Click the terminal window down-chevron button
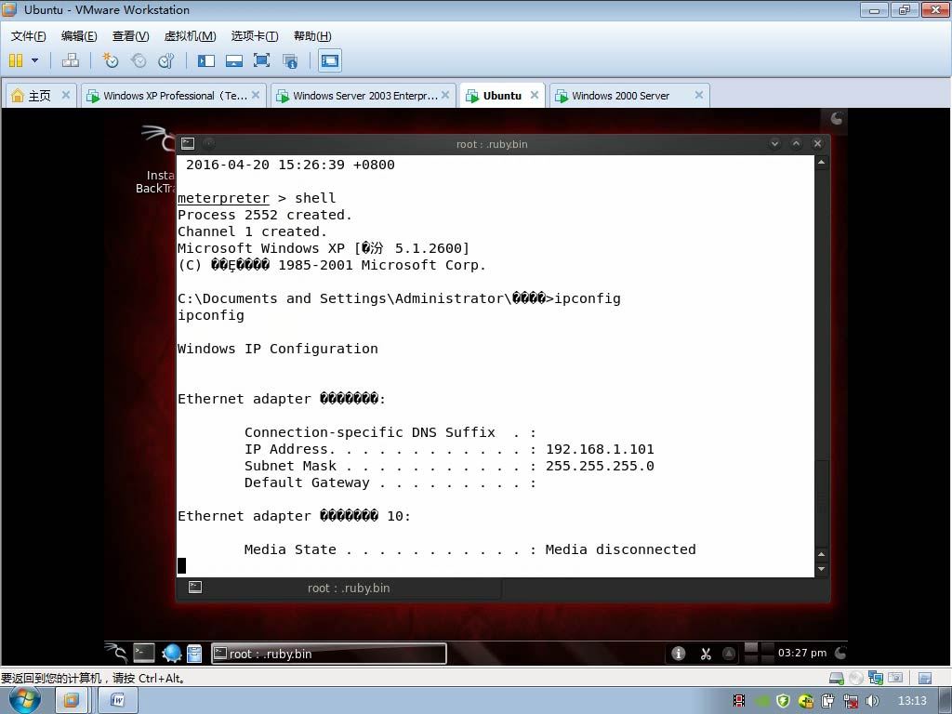 click(774, 144)
